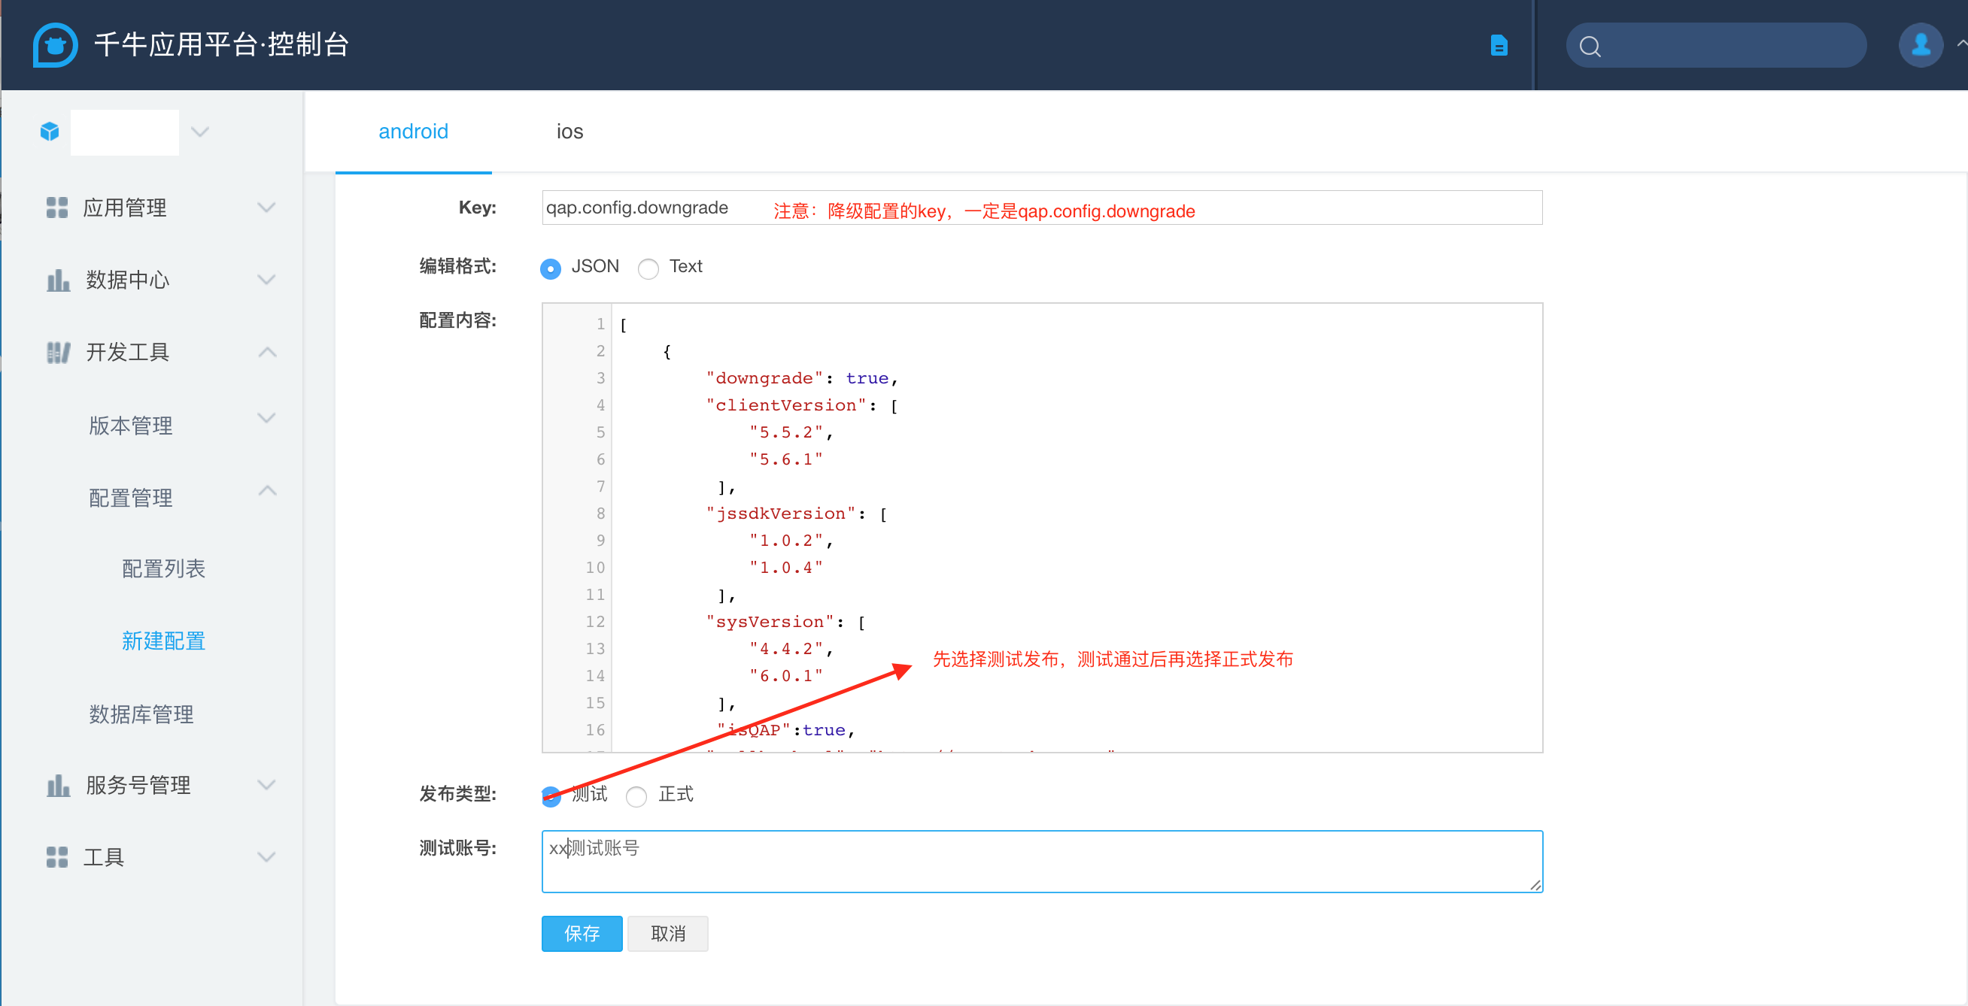This screenshot has width=1968, height=1006.
Task: Click "1.0.4" value in editor
Action: click(x=785, y=568)
